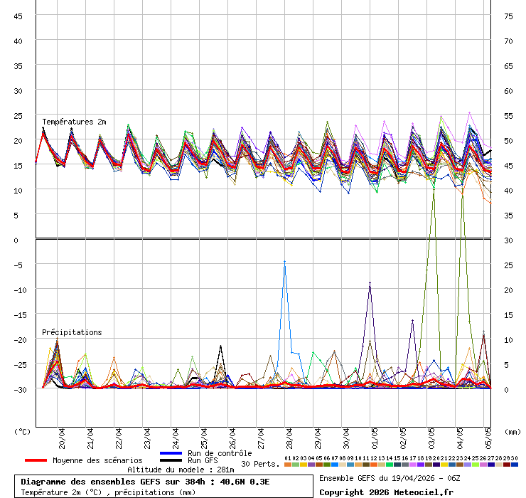The image size is (526, 498).
Task: Select perturbation 29 dark red swatch
Action: tap(507, 465)
